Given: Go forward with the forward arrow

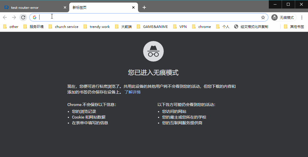Looking at the screenshot, I should (14, 17).
